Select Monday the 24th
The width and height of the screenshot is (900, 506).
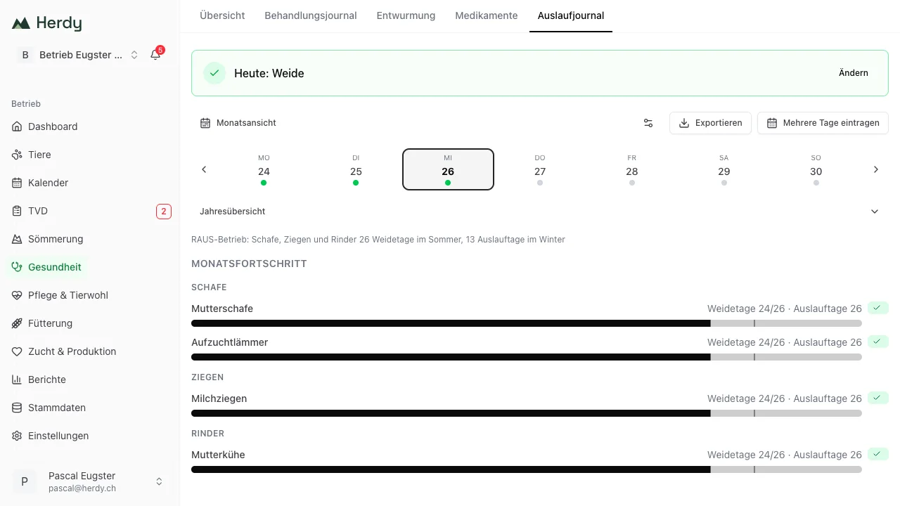click(264, 169)
